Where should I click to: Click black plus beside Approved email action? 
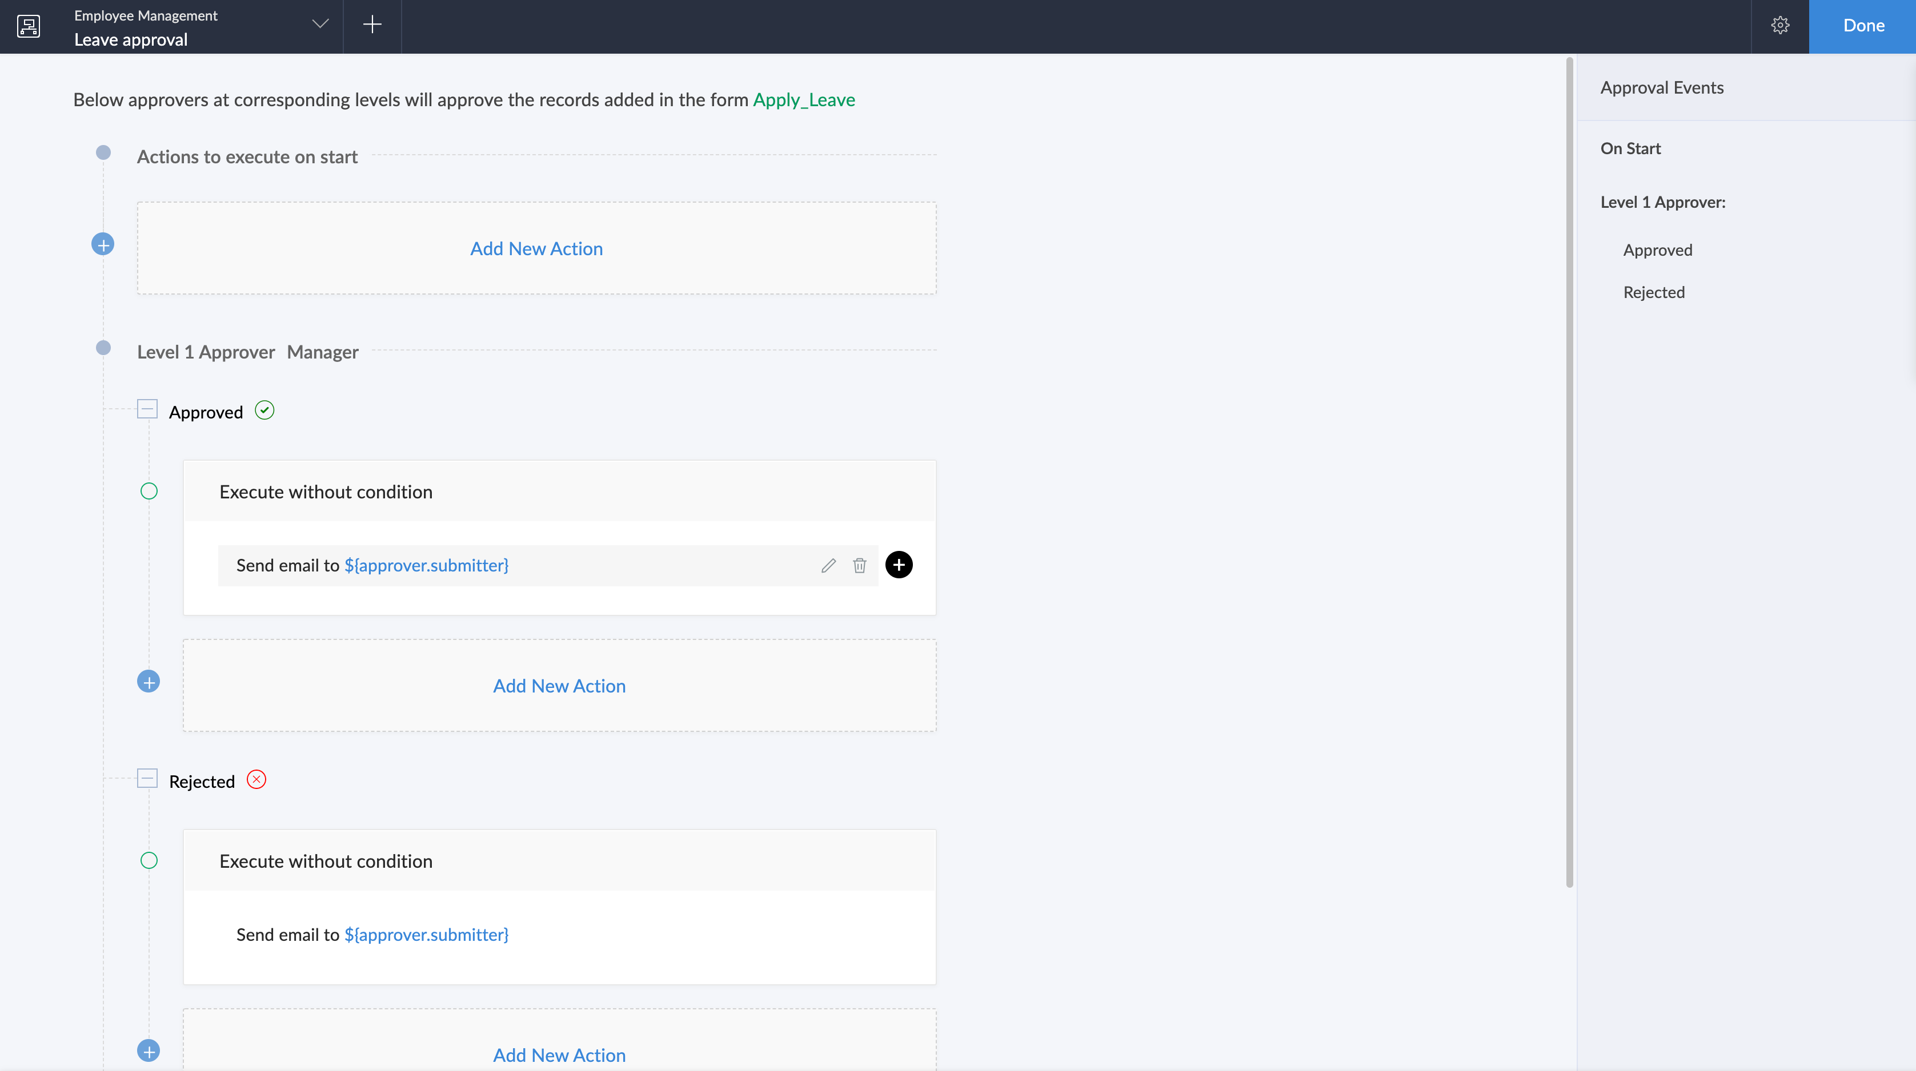tap(899, 565)
